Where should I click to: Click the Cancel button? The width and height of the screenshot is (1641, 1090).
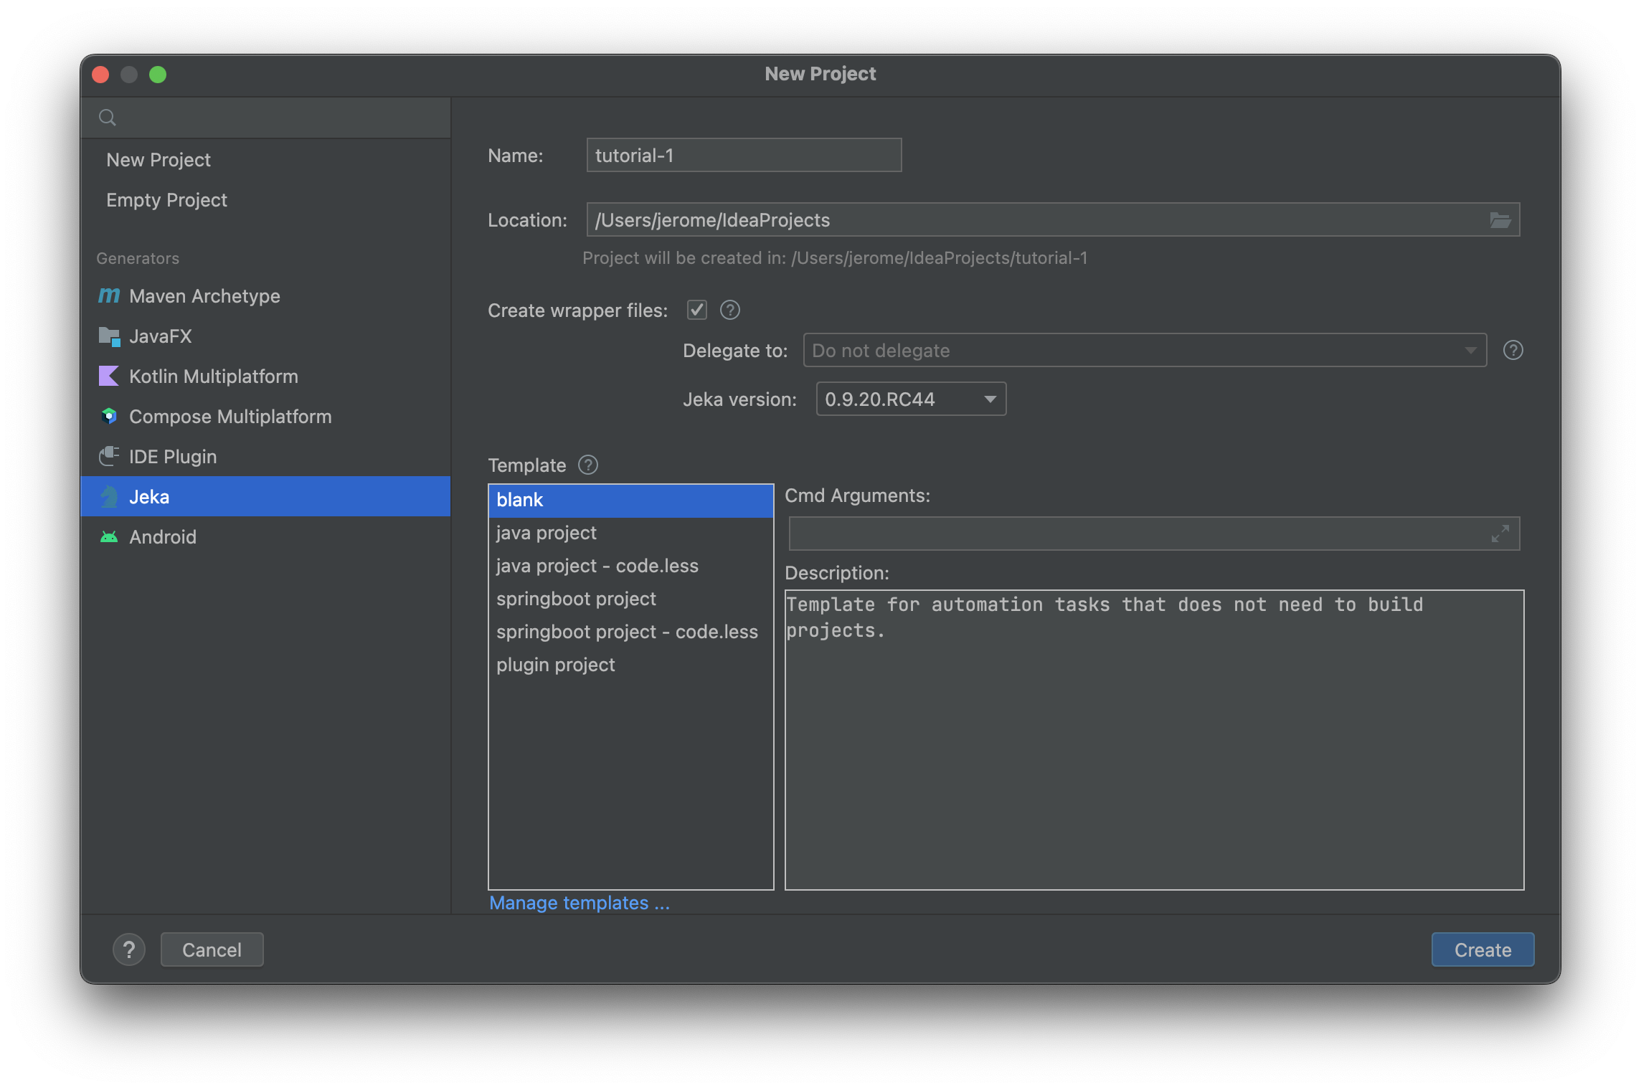(x=212, y=949)
